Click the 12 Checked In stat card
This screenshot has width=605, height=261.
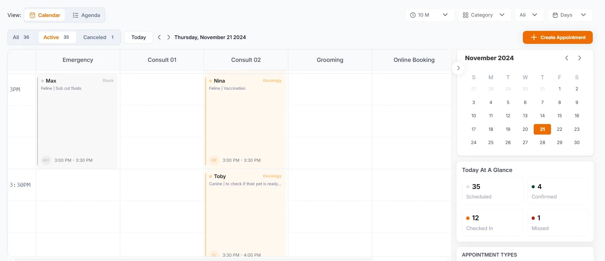(492, 223)
